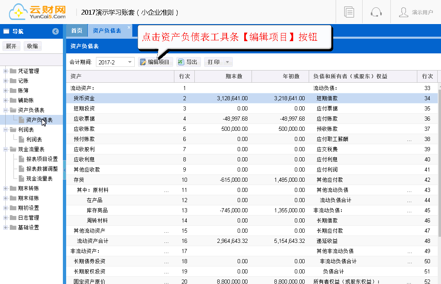Open the 打印 dropdown arrow
The image size is (441, 284).
click(x=227, y=62)
